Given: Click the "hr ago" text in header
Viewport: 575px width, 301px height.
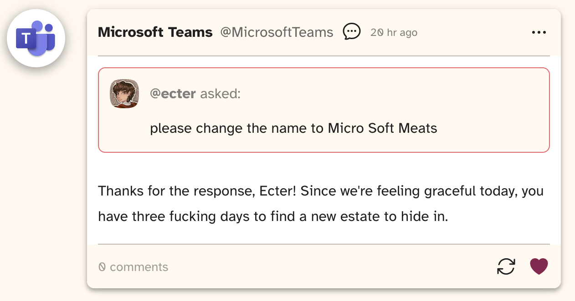Looking at the screenshot, I should 401,33.
